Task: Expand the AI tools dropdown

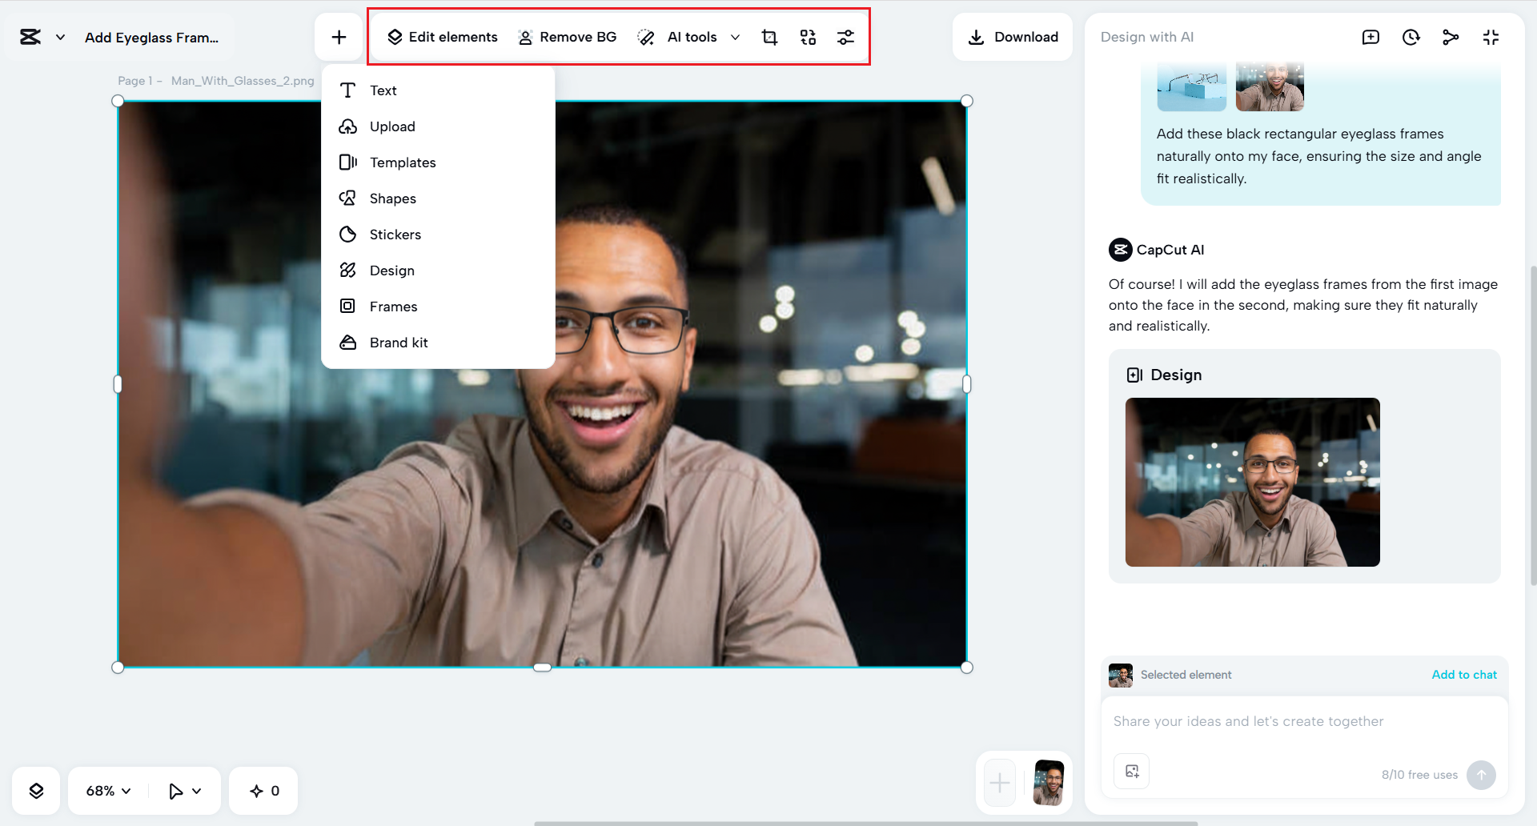Action: tap(736, 37)
